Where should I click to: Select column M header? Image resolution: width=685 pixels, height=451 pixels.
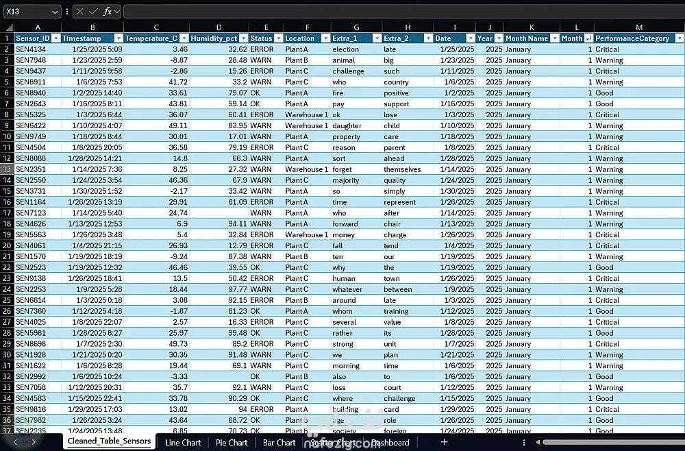tap(639, 27)
